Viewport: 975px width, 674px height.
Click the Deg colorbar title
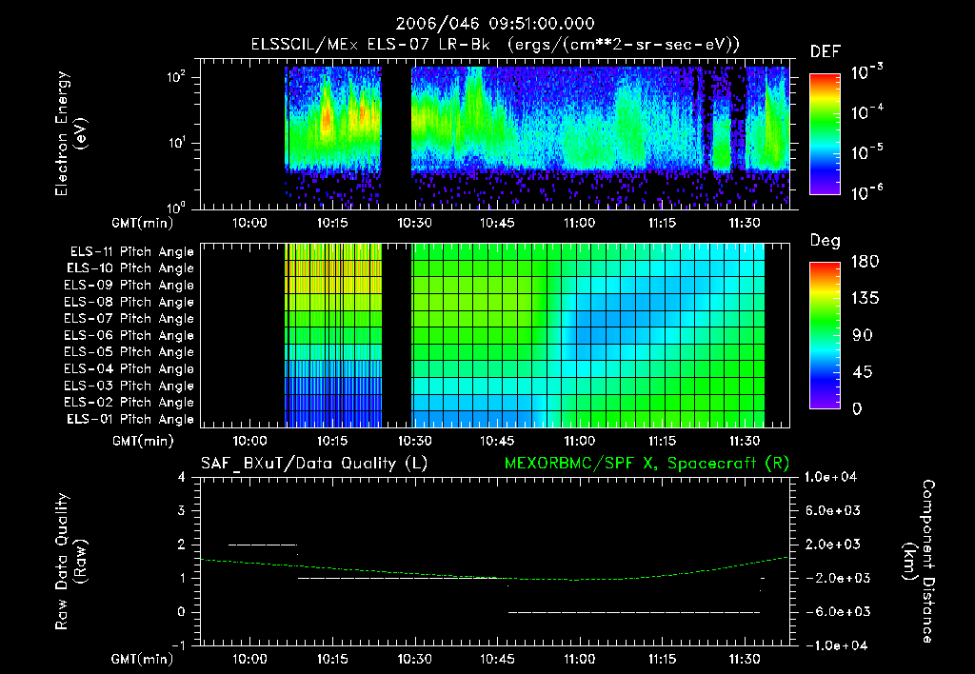click(826, 240)
